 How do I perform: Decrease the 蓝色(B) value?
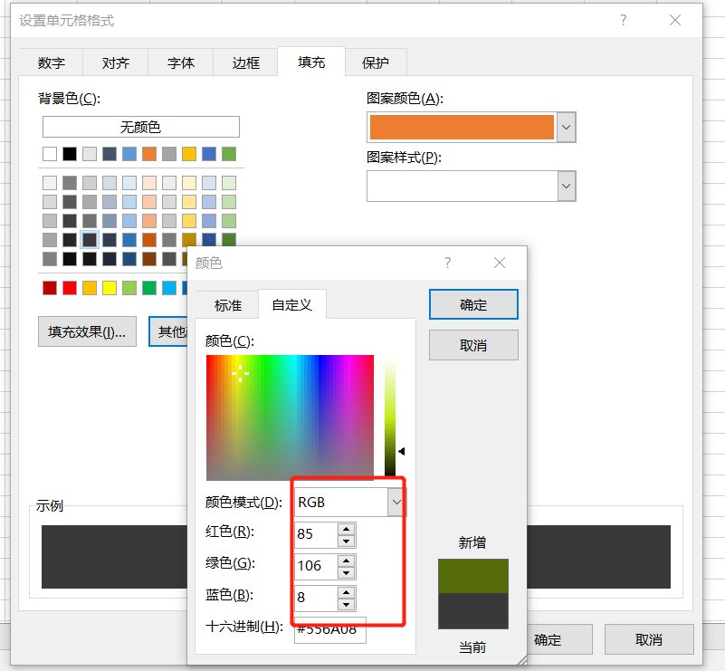[347, 604]
